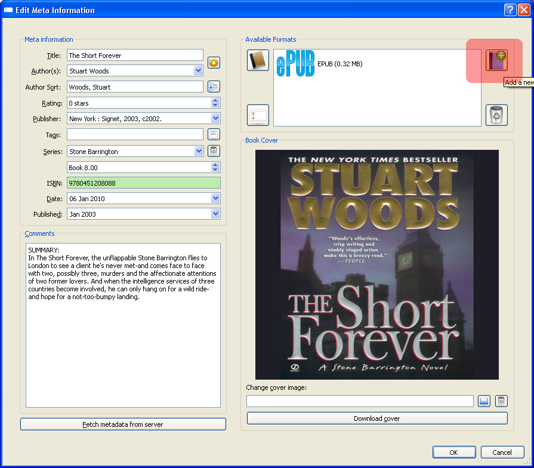The height and width of the screenshot is (468, 534).
Task: Remove unused series trash icon
Action: (214, 151)
